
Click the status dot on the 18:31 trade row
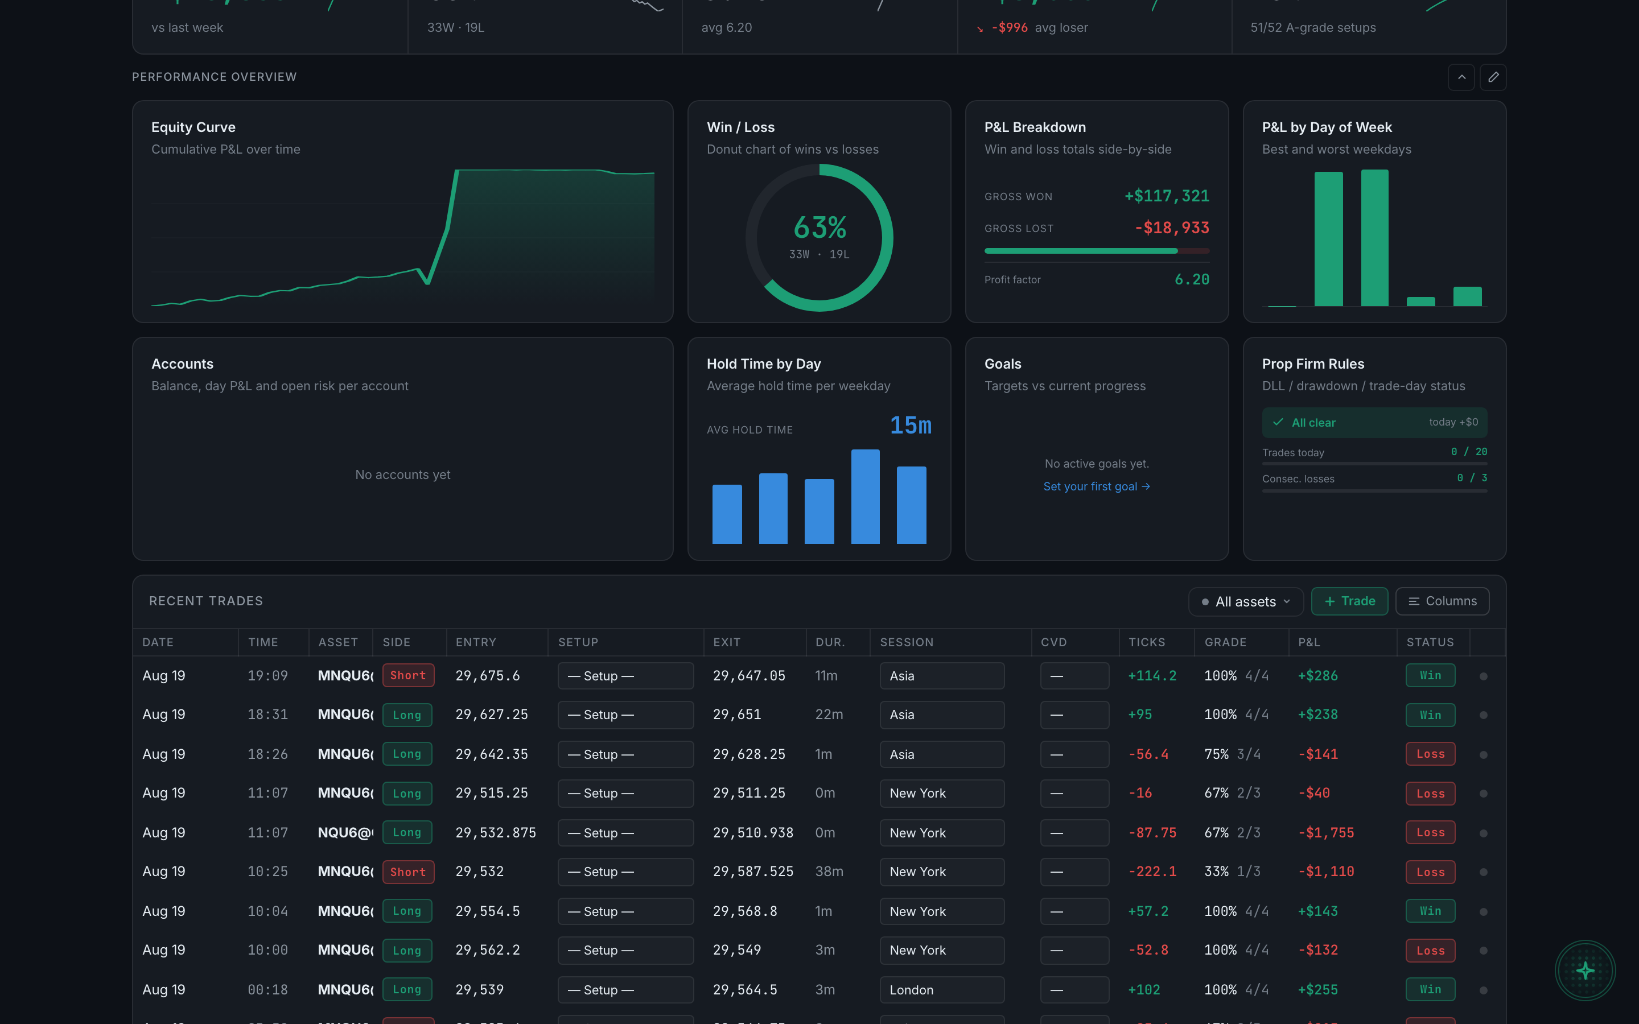tap(1483, 715)
